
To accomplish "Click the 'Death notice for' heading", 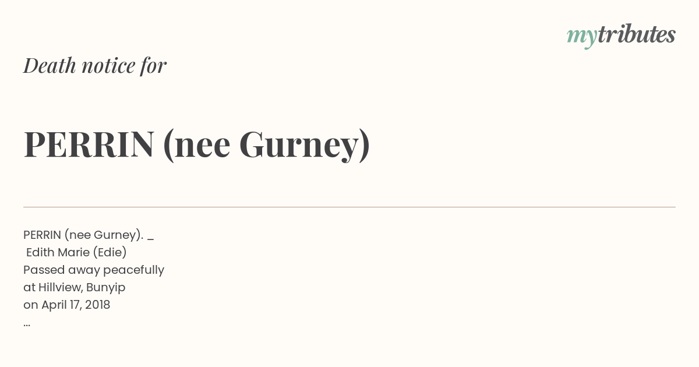I will coord(95,66).
